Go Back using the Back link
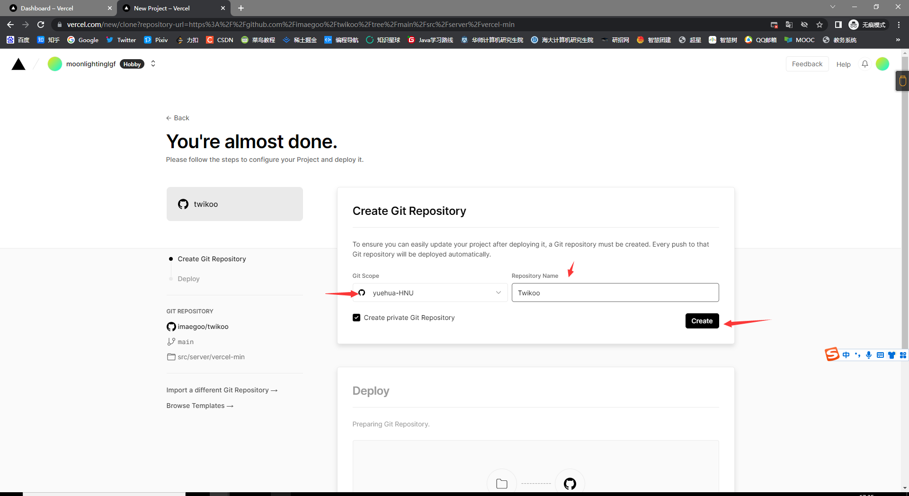The image size is (909, 496). (178, 118)
